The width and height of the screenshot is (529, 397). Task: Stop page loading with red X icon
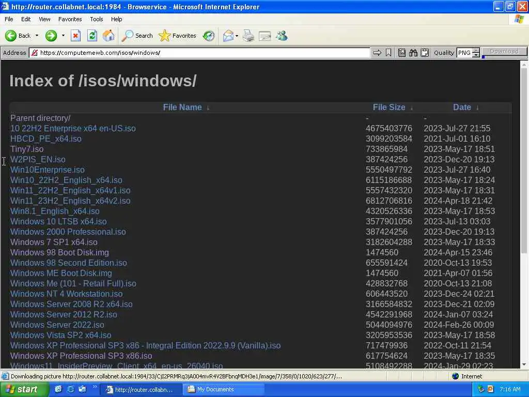click(75, 36)
